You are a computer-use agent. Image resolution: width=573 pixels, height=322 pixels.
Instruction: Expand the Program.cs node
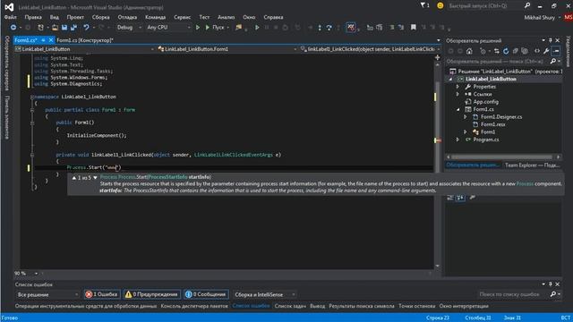coord(458,140)
